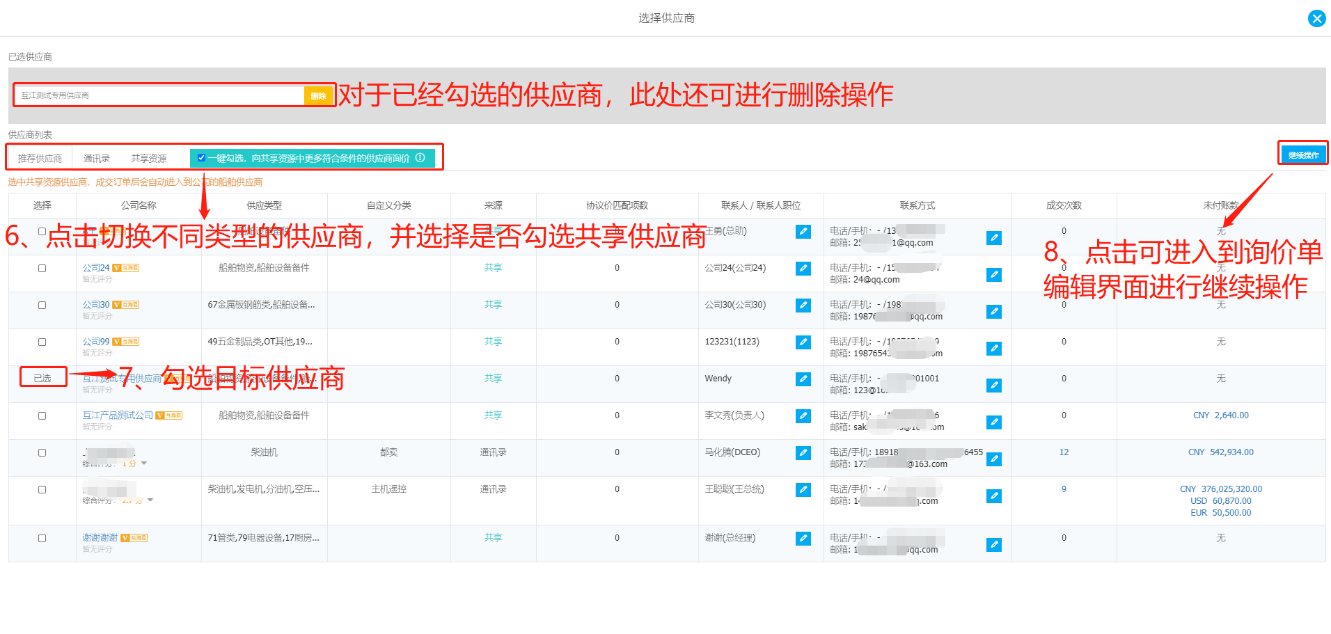Image resolution: width=1331 pixels, height=634 pixels.
Task: Check the select box for 公司99
Action: click(42, 342)
